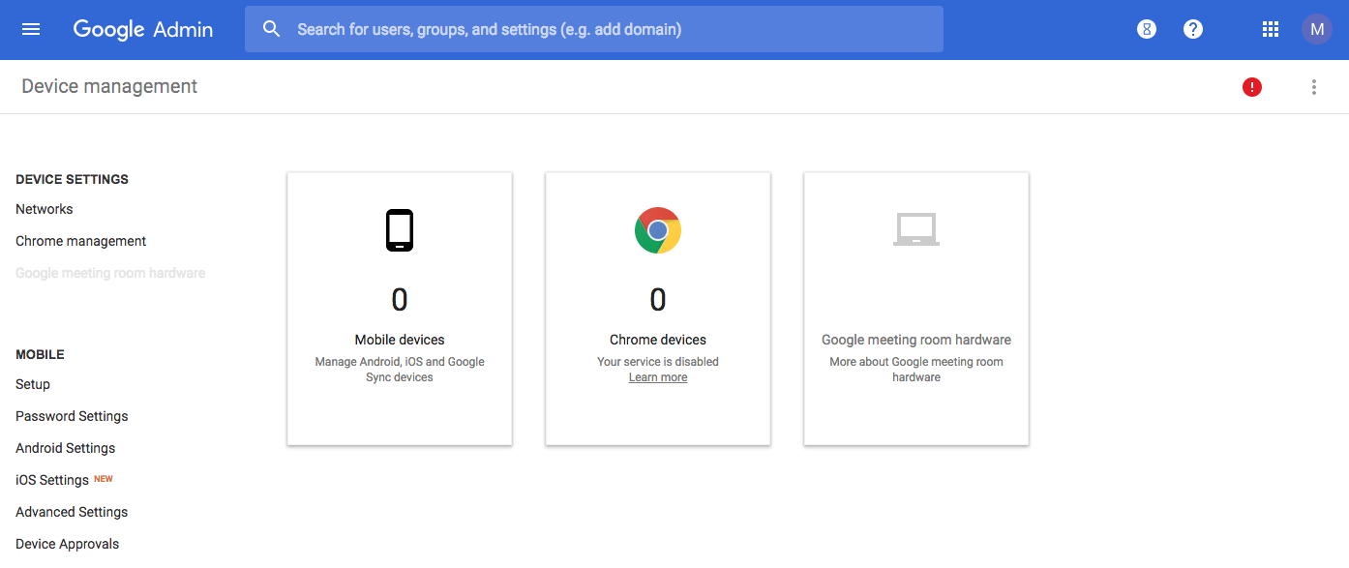
Task: Open the three-dot more options menu
Action: click(1314, 87)
